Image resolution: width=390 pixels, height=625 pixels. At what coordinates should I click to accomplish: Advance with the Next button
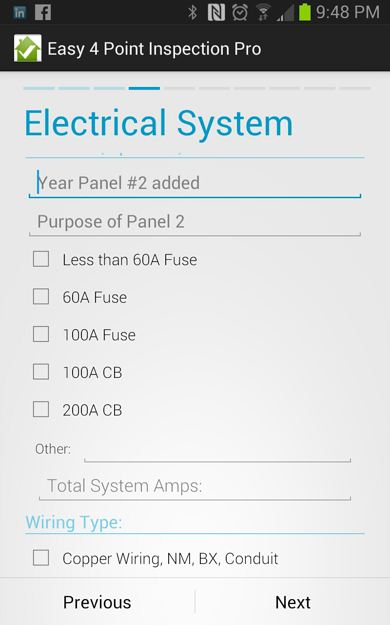[292, 602]
